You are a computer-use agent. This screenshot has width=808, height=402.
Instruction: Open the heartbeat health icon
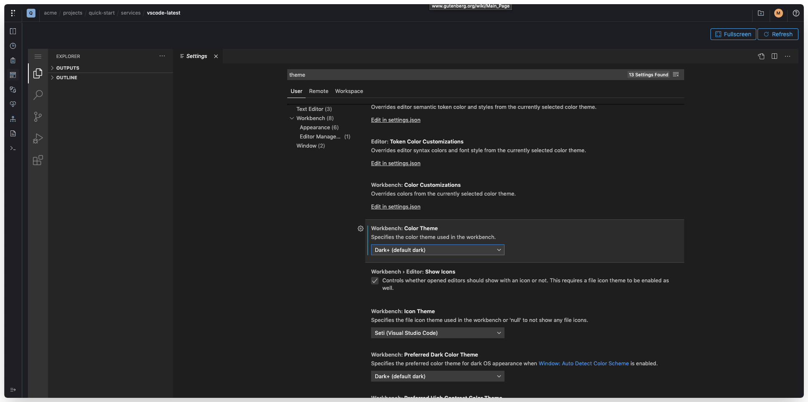coord(13,104)
